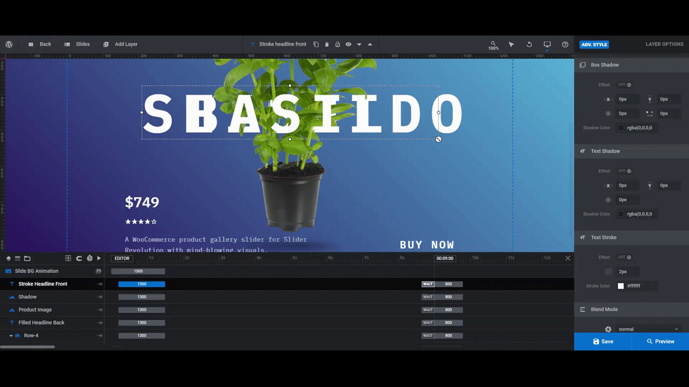Toggle eye visibility of selected layer
This screenshot has height=387, width=689.
pyautogui.click(x=348, y=44)
